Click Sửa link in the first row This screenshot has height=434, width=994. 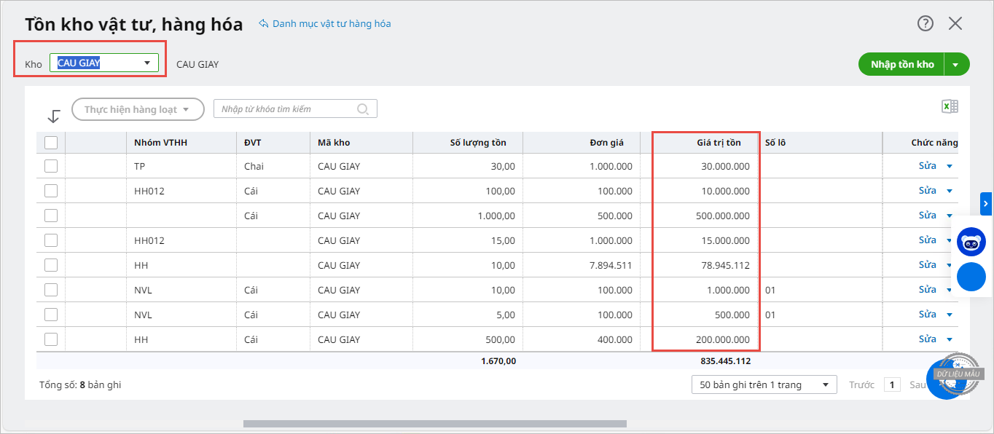[x=927, y=166]
